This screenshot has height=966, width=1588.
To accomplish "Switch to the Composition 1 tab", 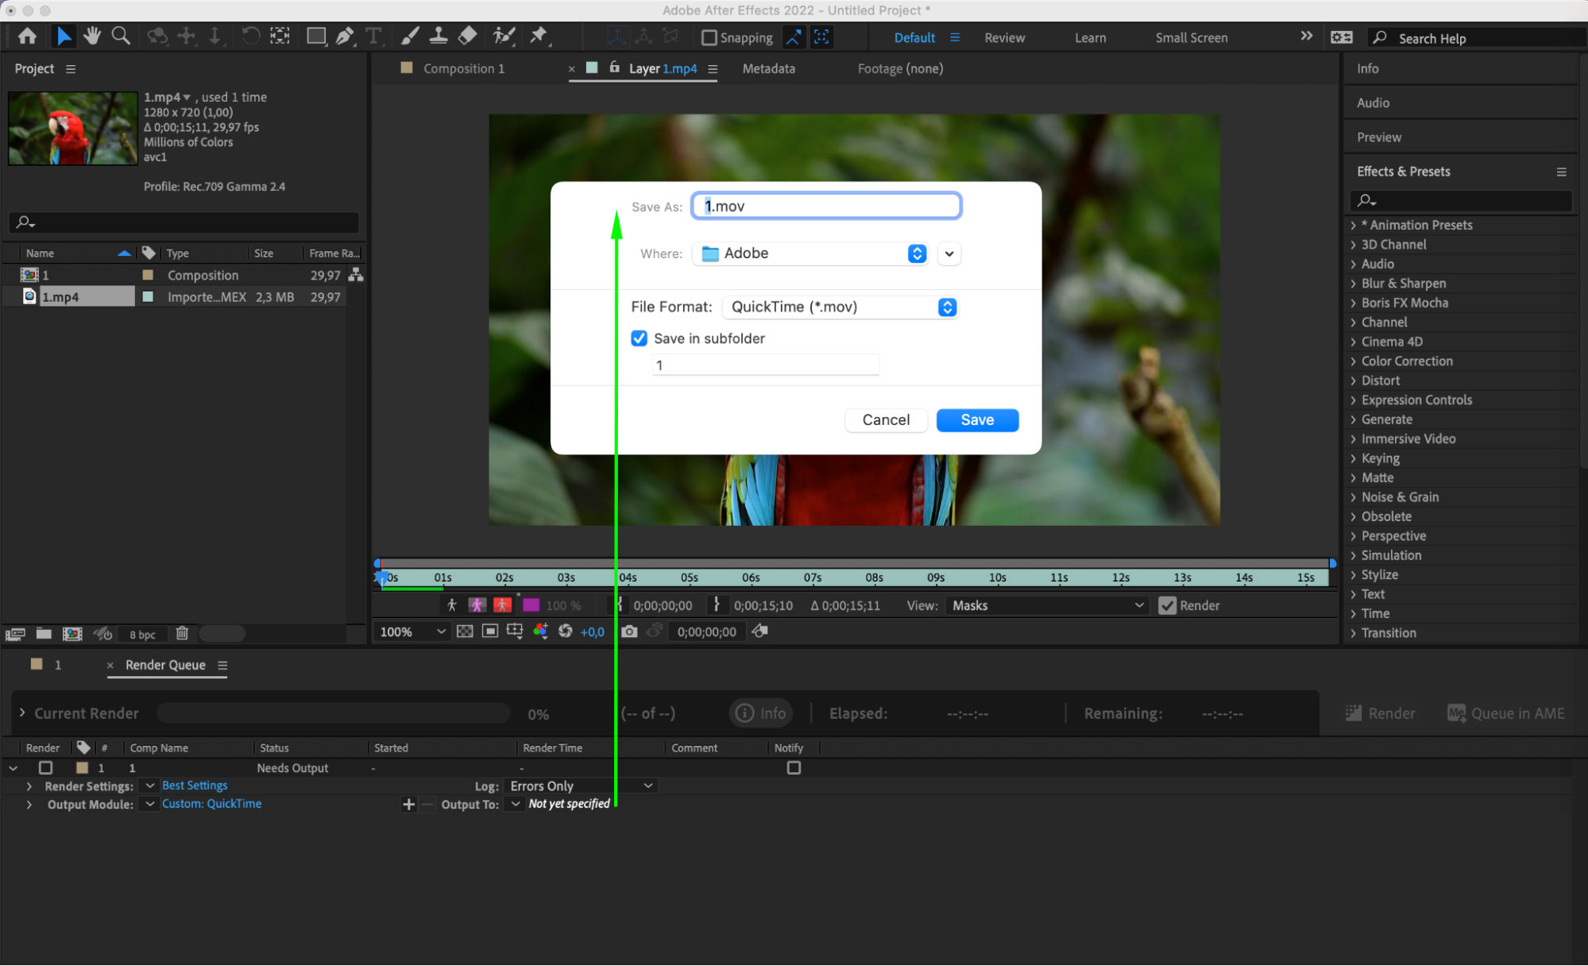I will 463,69.
